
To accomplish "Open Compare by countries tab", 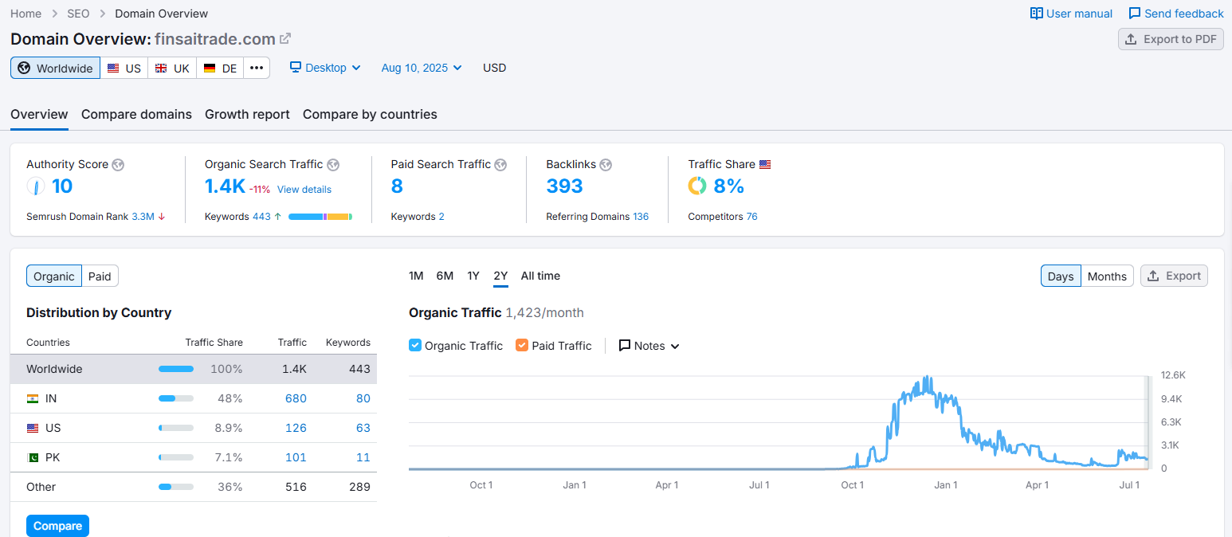I will pos(370,114).
